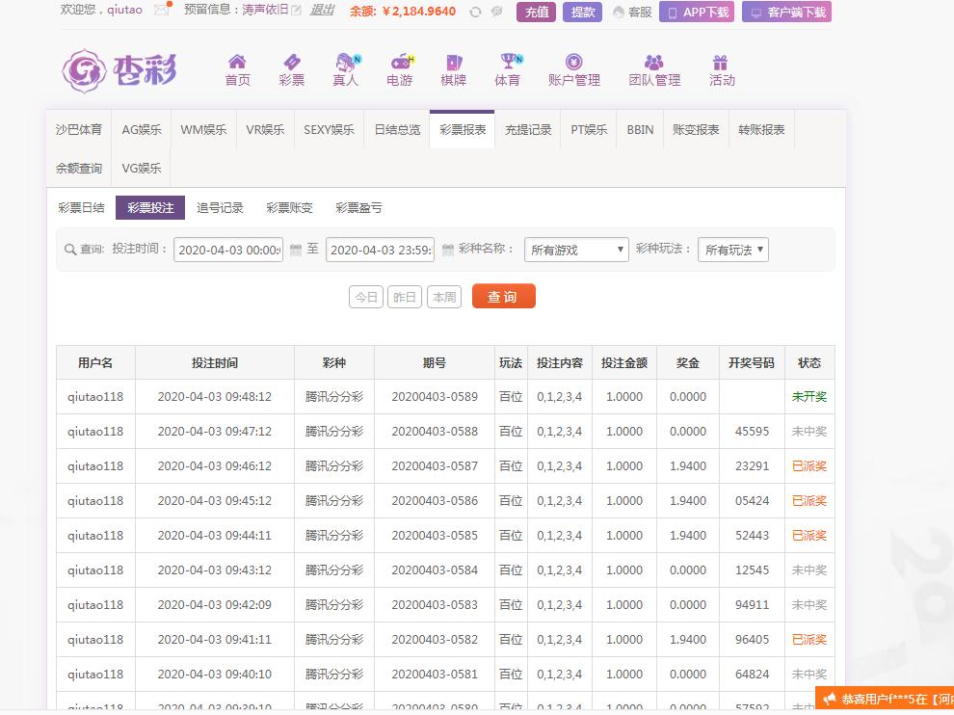Viewport: 954px width, 715px height.
Task: Click the 退出 logout link
Action: 323,11
